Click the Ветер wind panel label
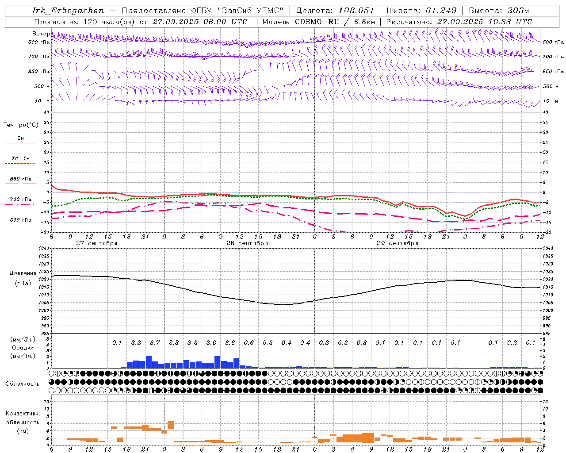 click(41, 34)
